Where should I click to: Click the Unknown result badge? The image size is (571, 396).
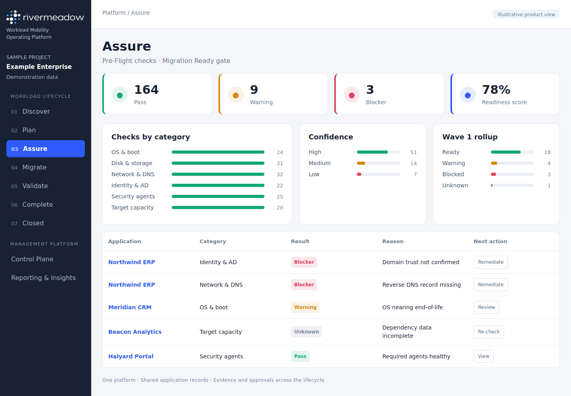(307, 332)
